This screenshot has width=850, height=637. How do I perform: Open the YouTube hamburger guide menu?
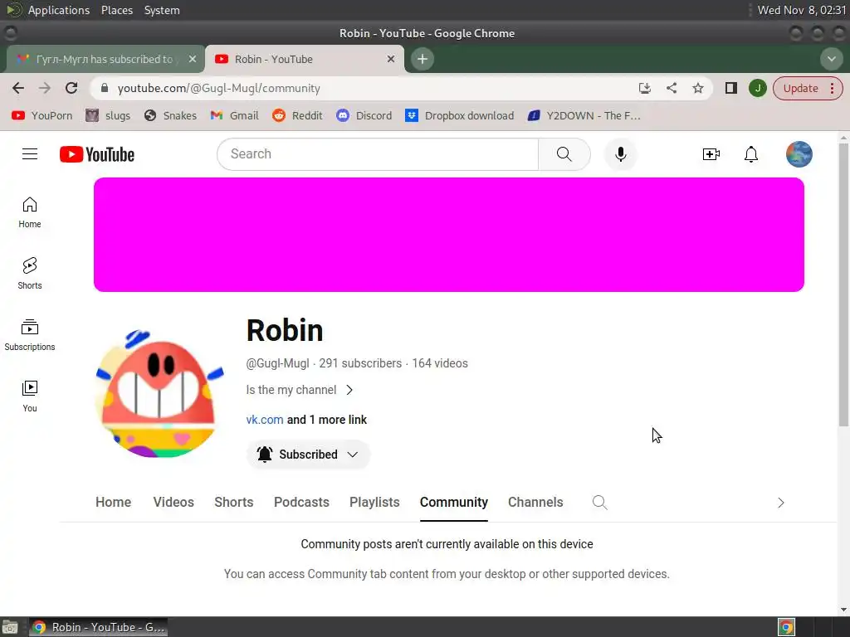30,154
